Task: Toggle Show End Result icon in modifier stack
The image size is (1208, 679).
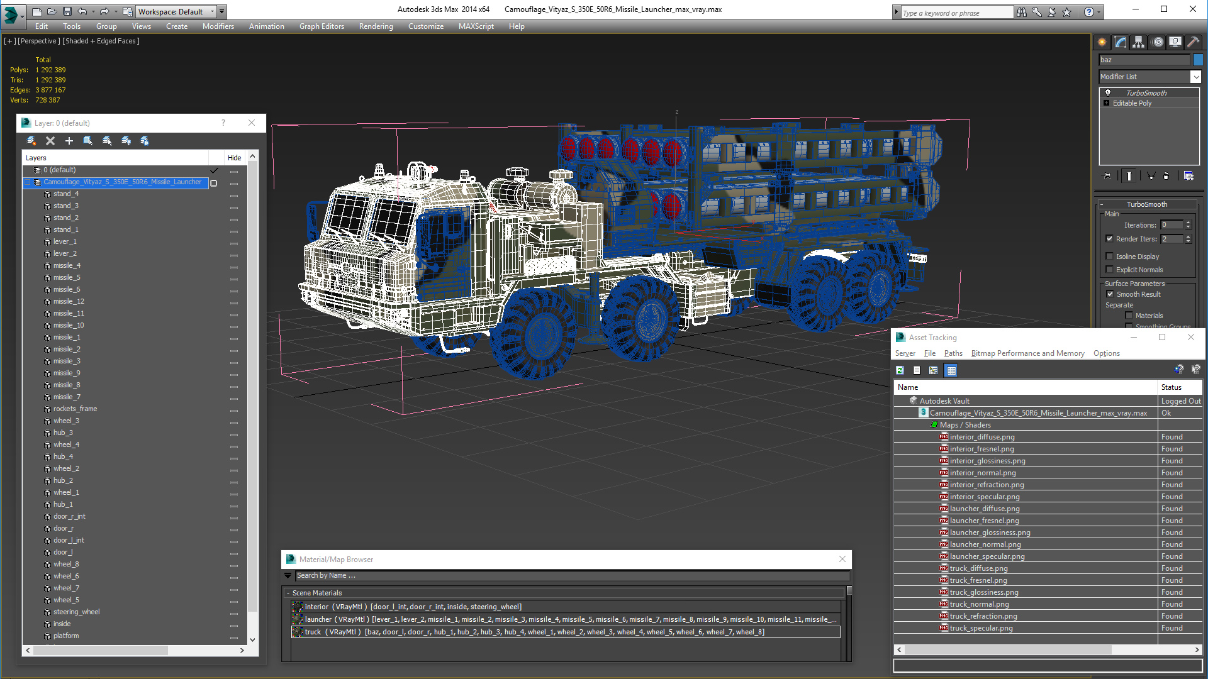Action: click(1129, 176)
